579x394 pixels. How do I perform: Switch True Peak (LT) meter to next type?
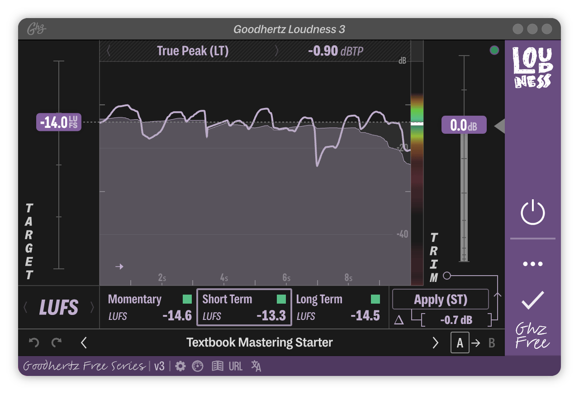click(x=277, y=51)
